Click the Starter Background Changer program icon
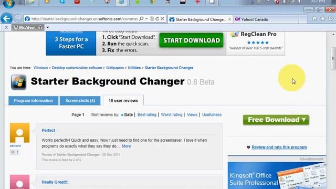This screenshot has width=336, height=189. (x=19, y=82)
